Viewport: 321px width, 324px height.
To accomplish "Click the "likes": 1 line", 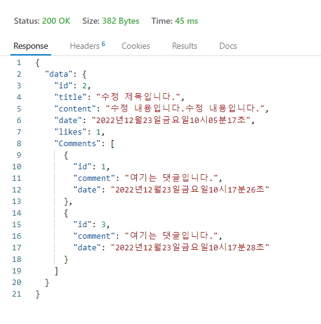I will pyautogui.click(x=80, y=132).
